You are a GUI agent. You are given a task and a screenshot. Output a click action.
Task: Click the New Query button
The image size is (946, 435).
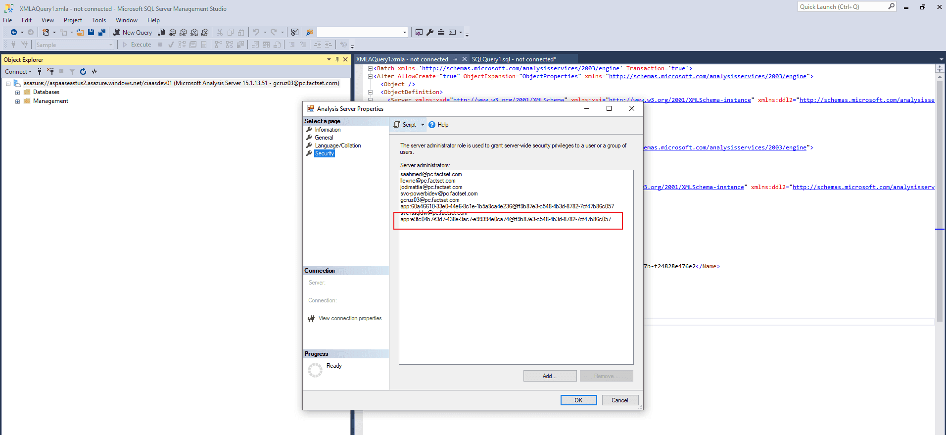[133, 32]
